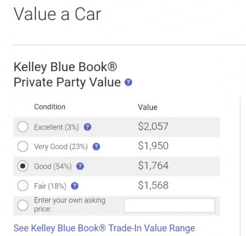This screenshot has height=236, width=246.
Task: Click the Fair (18%) label text
Action: point(50,186)
